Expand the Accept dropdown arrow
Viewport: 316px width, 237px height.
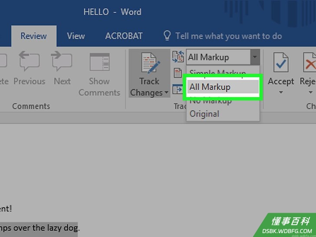coord(281,92)
